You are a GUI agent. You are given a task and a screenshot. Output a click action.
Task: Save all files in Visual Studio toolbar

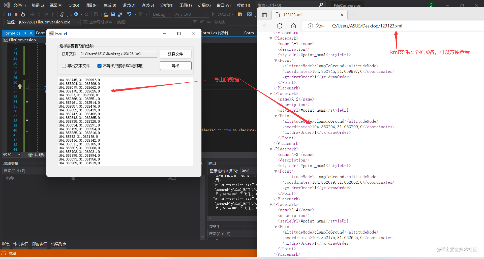tap(120, 14)
